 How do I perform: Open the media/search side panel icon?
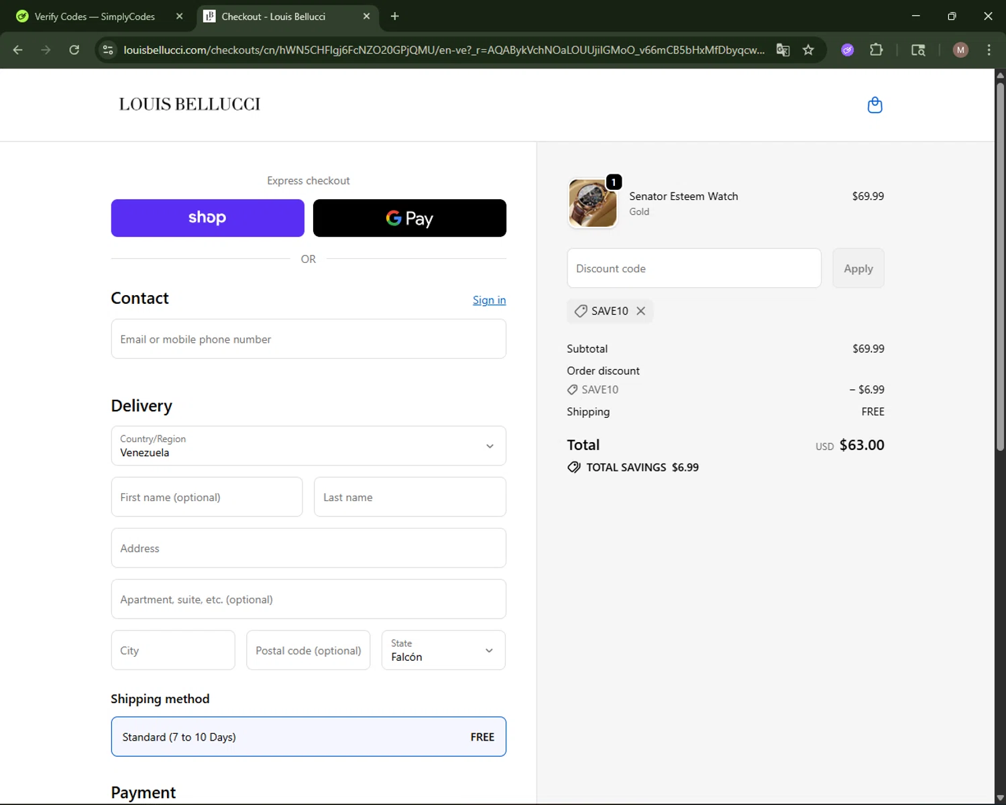pyautogui.click(x=918, y=50)
